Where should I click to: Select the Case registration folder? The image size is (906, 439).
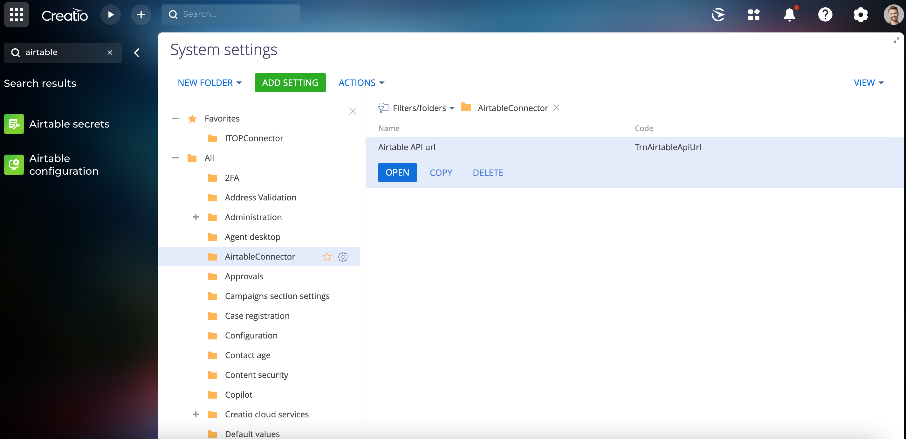[x=257, y=316]
